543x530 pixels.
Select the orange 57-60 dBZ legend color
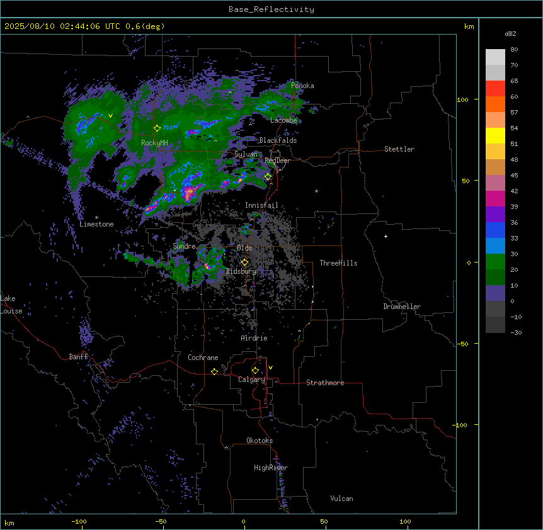tap(495, 104)
